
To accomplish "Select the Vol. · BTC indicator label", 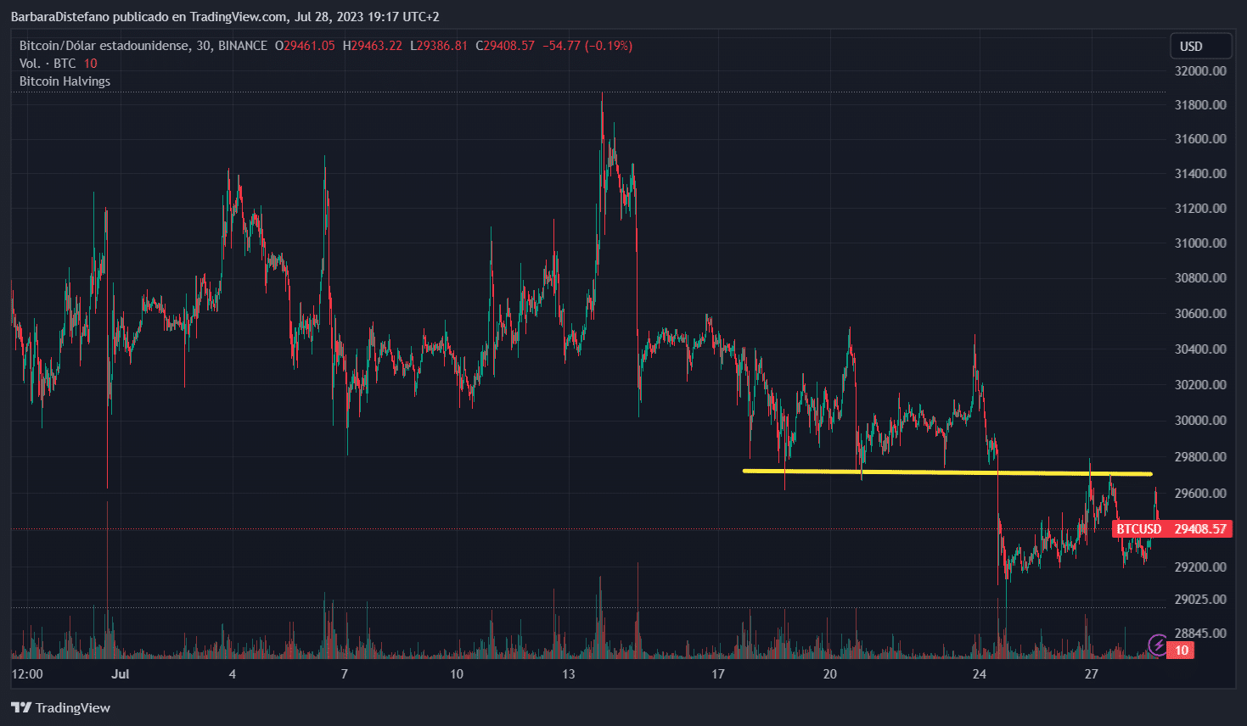I will tap(48, 64).
